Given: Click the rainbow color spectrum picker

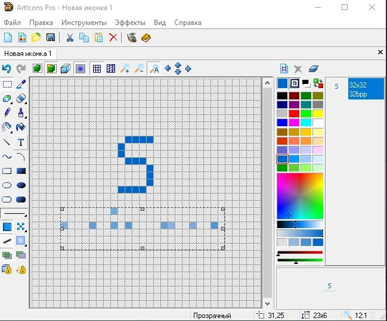Looking at the screenshot, I should pos(300,196).
